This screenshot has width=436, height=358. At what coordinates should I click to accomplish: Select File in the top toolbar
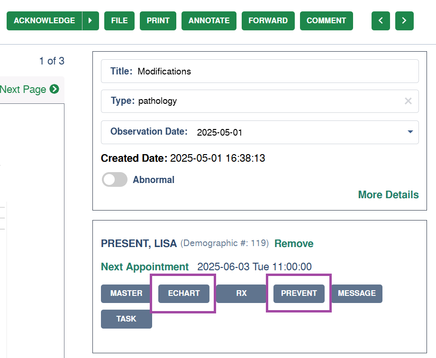tap(119, 20)
